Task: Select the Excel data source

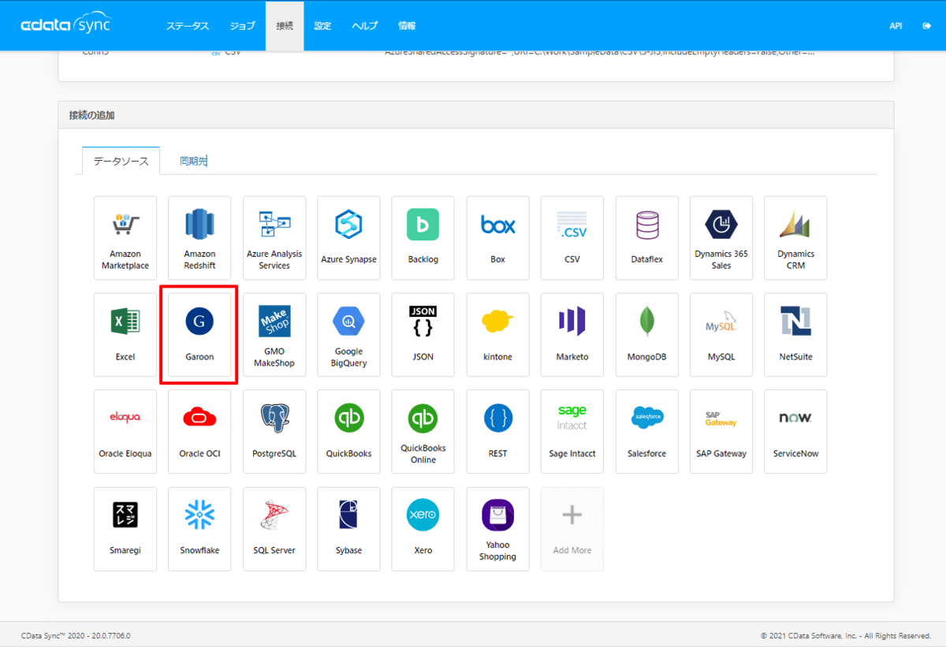Action: 125,335
